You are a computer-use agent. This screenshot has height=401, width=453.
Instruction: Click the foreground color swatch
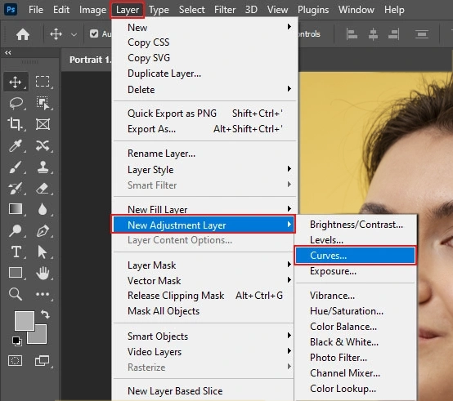(25, 320)
